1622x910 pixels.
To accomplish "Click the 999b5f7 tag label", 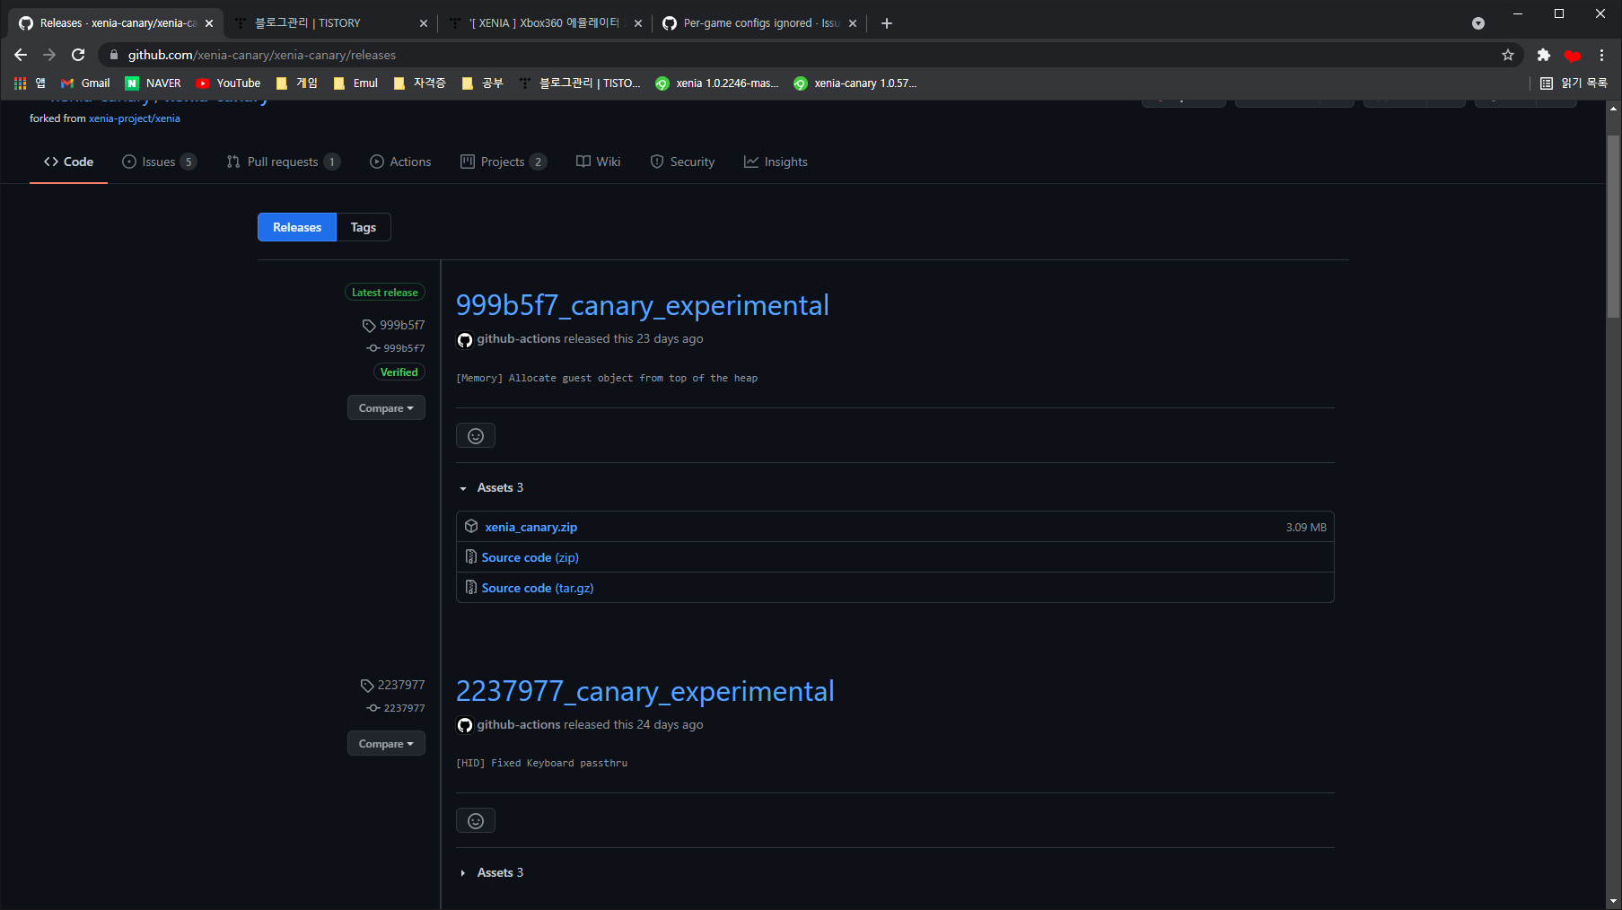I will [x=393, y=325].
